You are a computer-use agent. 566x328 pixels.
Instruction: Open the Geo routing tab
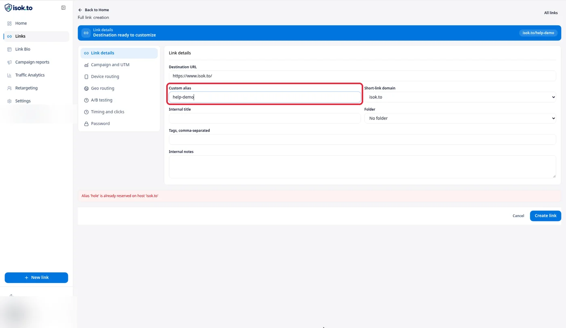coord(119,88)
